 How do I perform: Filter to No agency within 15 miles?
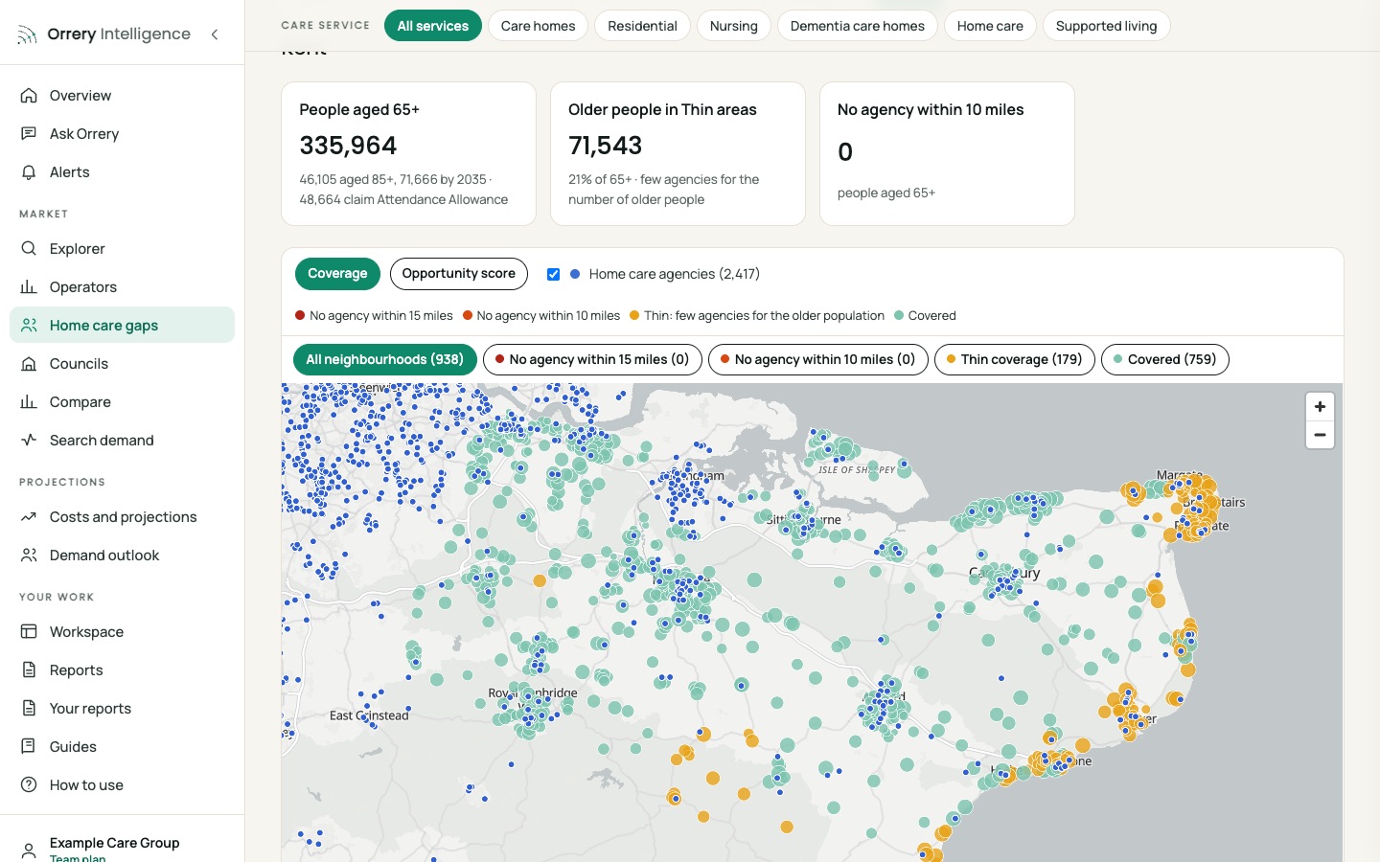592,360
